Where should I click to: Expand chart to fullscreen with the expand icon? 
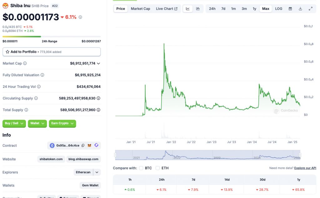click(310, 8)
